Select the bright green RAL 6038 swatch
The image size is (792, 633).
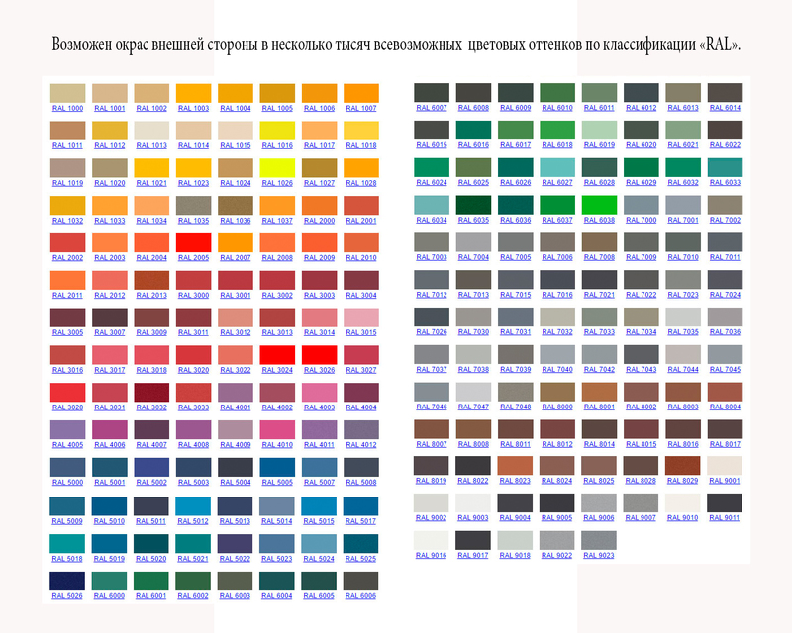(x=599, y=204)
